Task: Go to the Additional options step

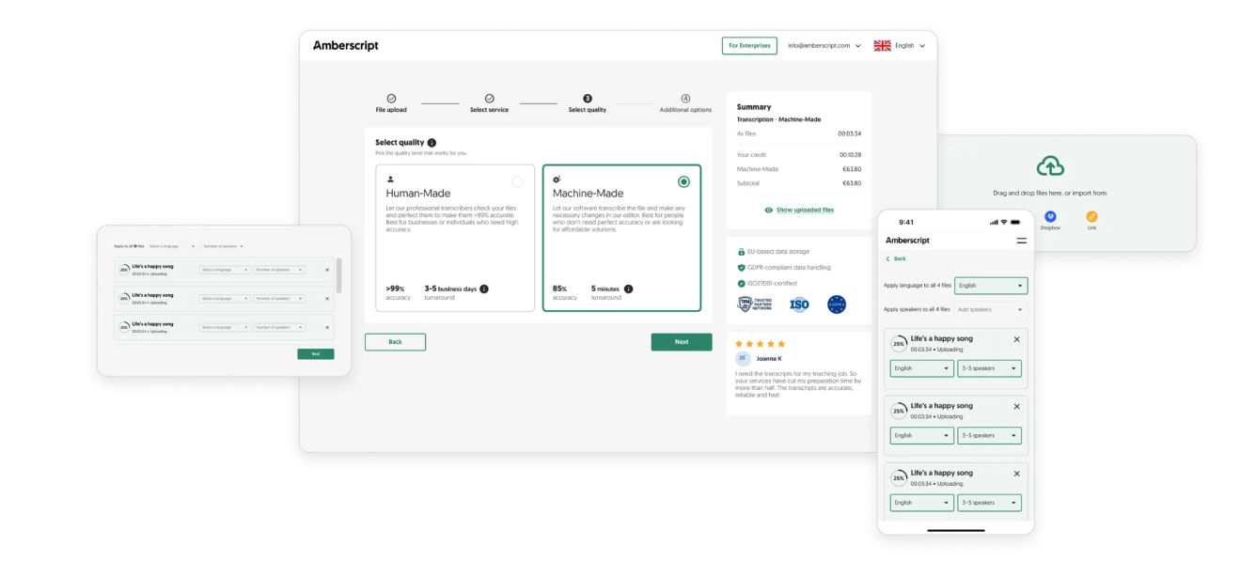Action: coord(685,103)
